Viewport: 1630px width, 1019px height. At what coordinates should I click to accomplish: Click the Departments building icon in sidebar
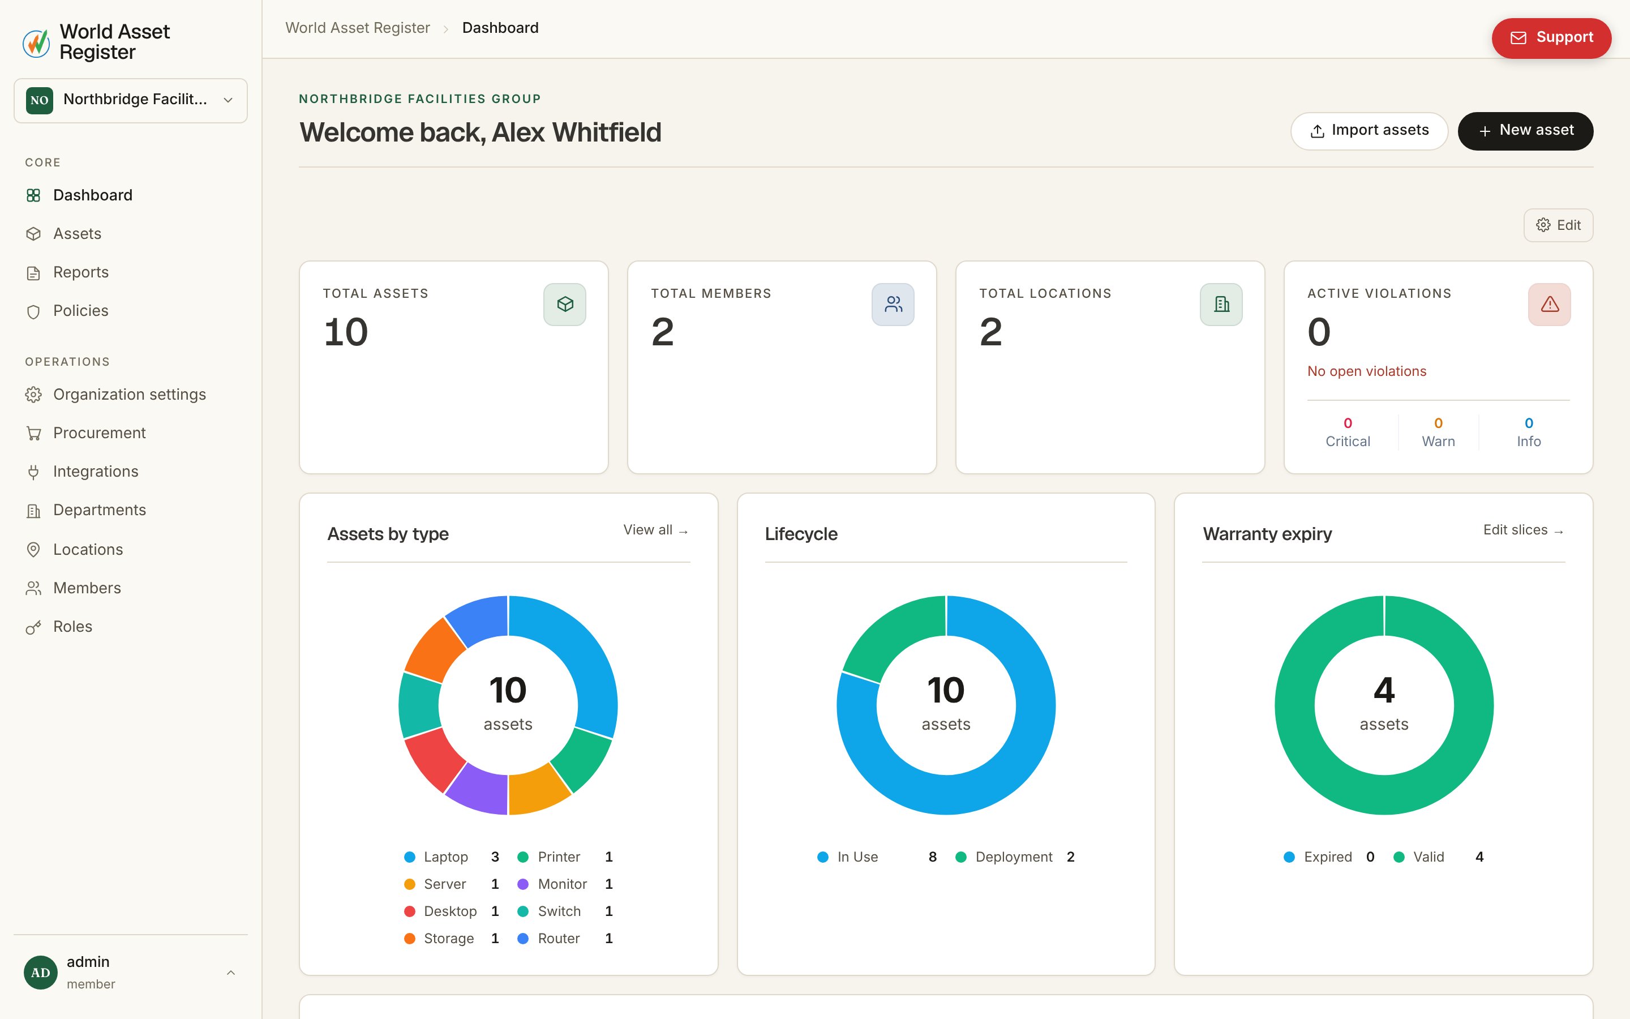click(x=33, y=511)
